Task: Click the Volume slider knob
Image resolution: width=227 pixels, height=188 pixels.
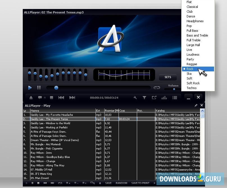Action: pos(174,89)
